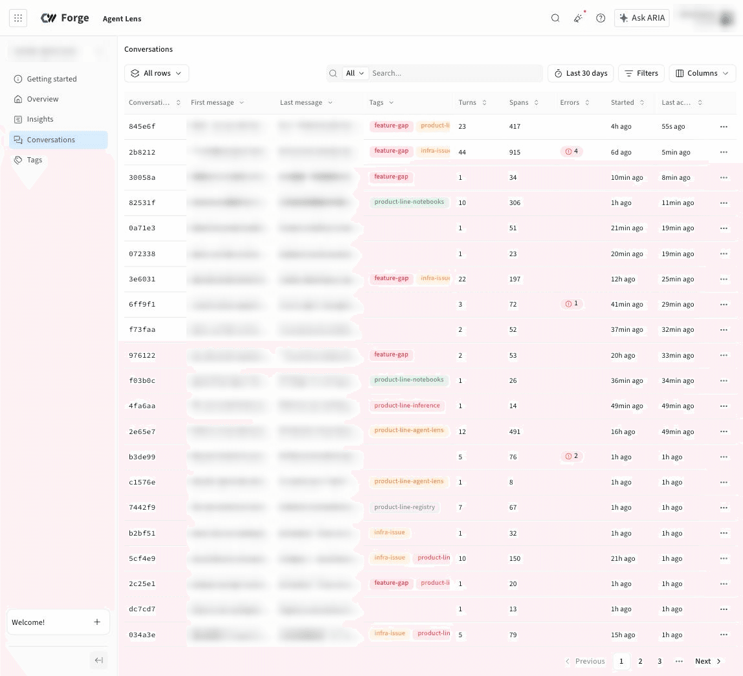Screen dimensions: 743x676
Task: Open row actions for 845e6f
Action: (x=724, y=127)
